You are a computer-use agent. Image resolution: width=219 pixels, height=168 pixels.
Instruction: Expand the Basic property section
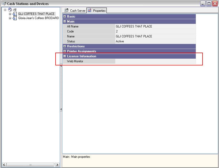tap(64, 16)
